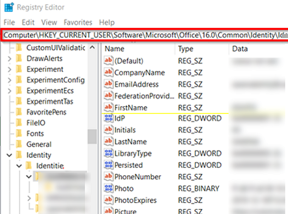Click the LastName string value icon
The height and width of the screenshot is (214, 288).
coord(108,142)
